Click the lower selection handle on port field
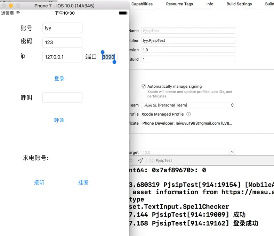This screenshot has width=274, height=236. [114, 62]
